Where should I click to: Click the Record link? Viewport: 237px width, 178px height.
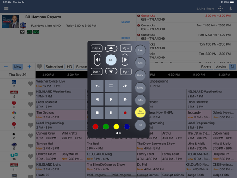pyautogui.click(x=126, y=38)
